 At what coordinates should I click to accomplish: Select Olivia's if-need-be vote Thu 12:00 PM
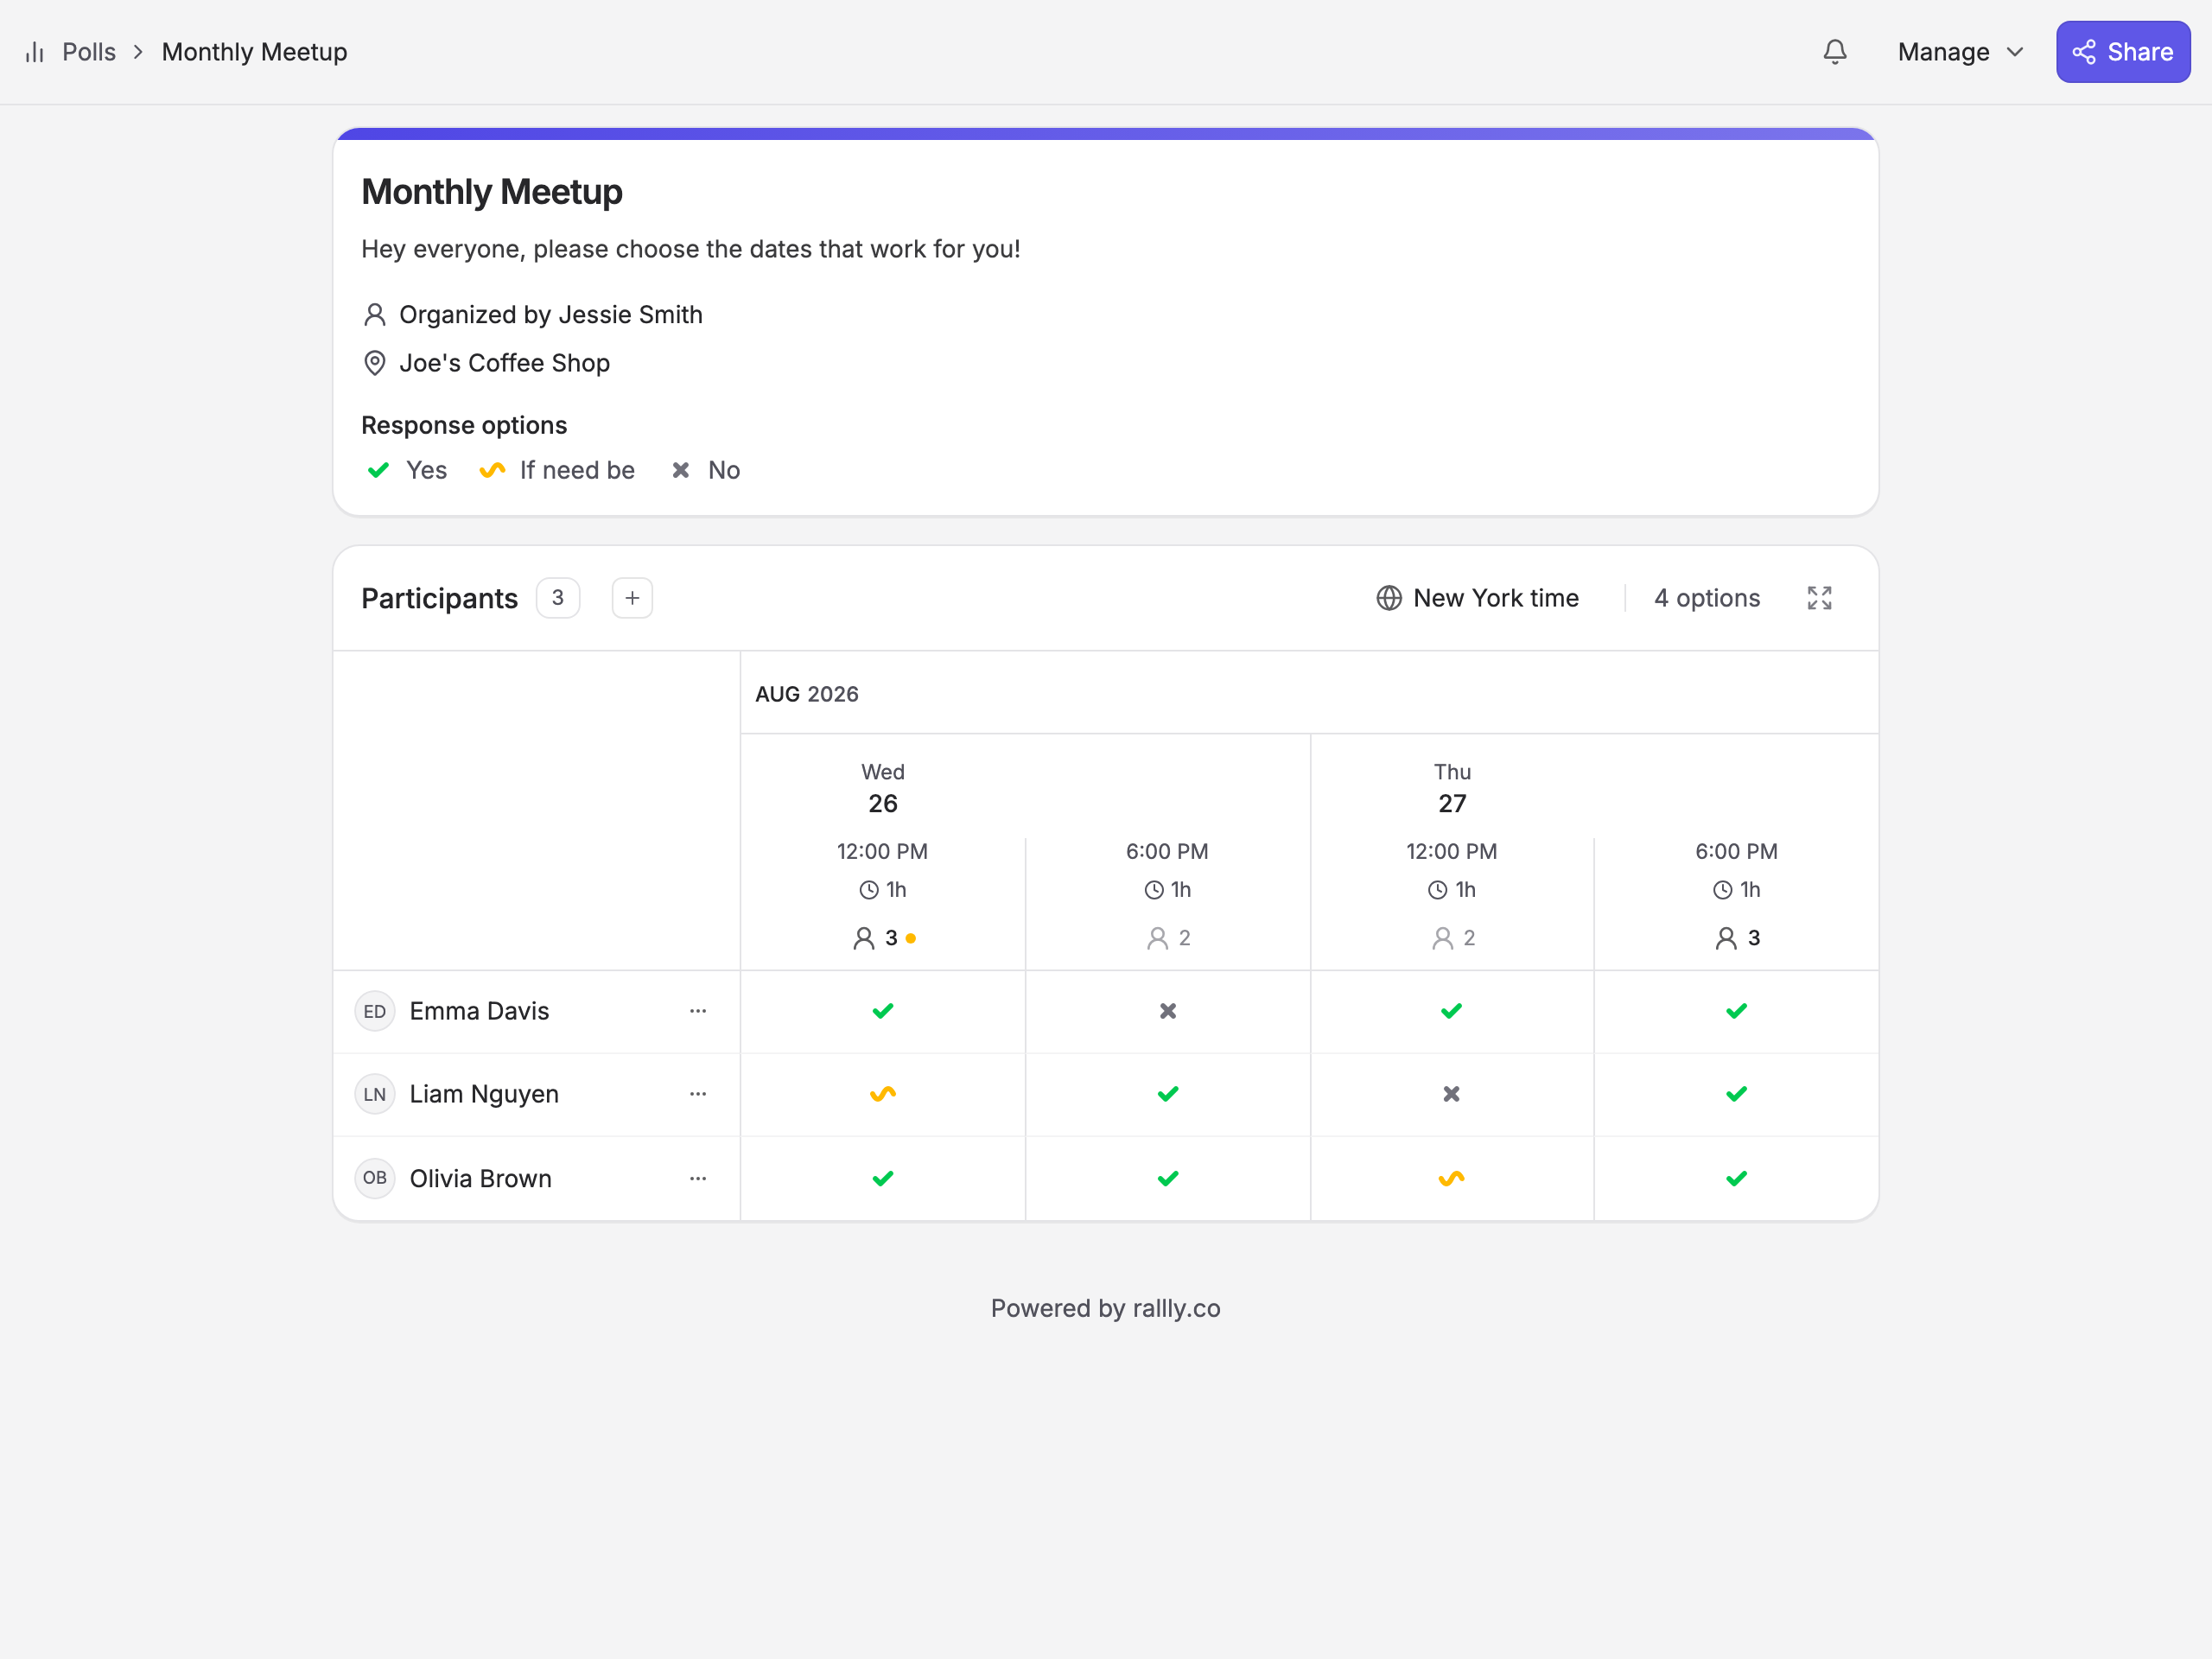click(x=1451, y=1178)
